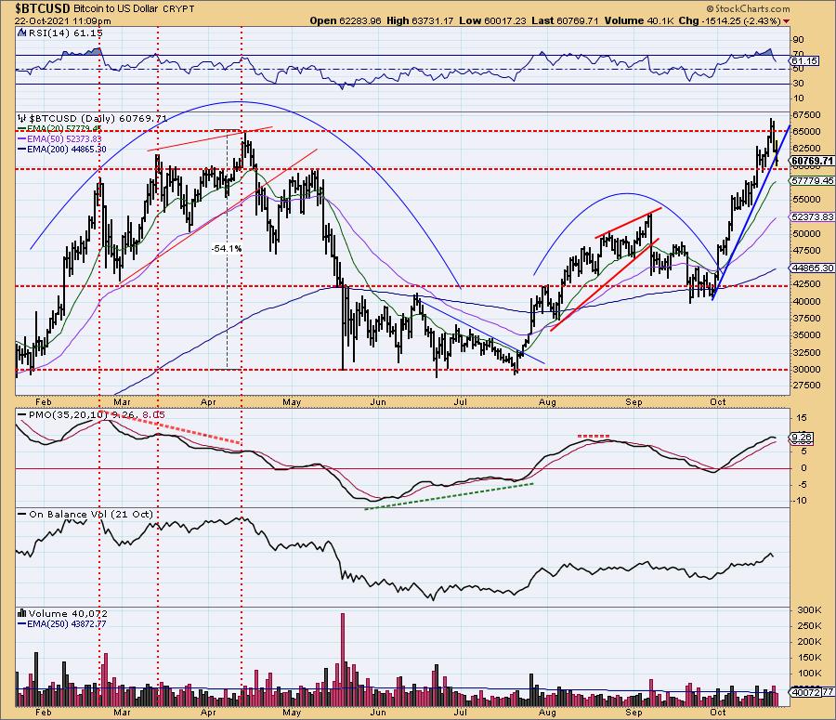Click the 300K volume axis label
The height and width of the screenshot is (720, 836).
(809, 610)
